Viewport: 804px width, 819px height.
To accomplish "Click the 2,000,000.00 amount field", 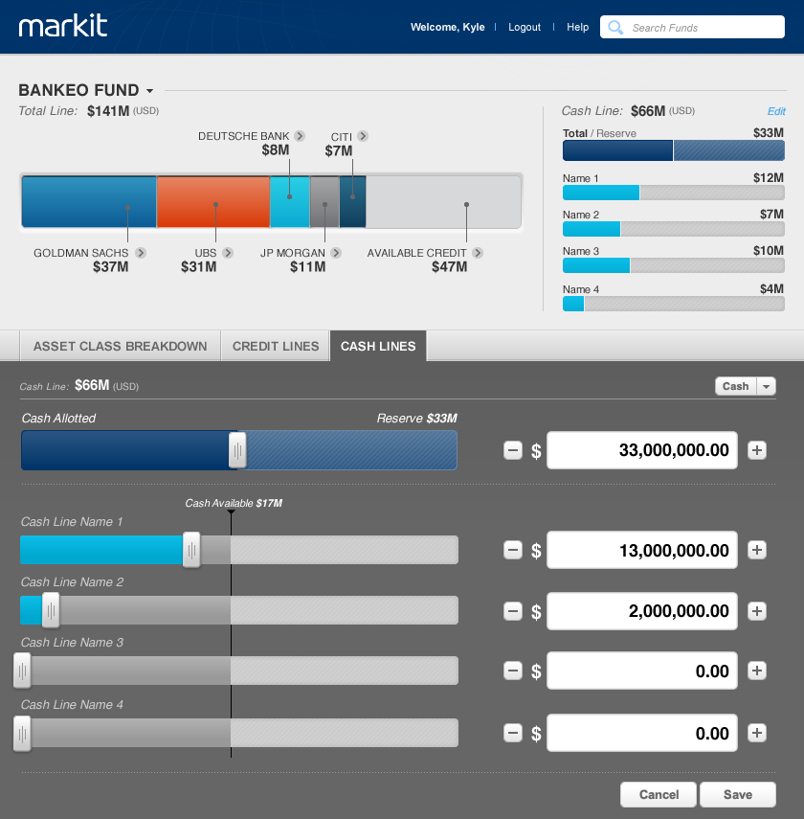I will click(x=641, y=611).
